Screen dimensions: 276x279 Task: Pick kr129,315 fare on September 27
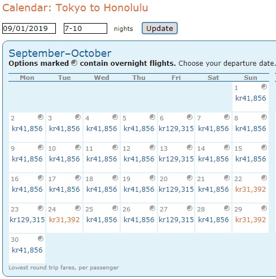(176, 220)
